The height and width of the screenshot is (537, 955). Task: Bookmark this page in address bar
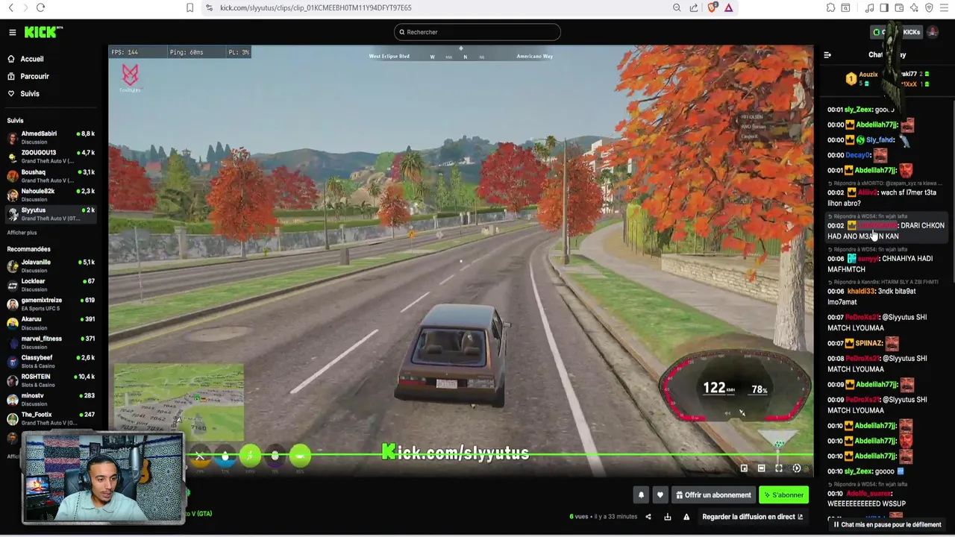[190, 7]
